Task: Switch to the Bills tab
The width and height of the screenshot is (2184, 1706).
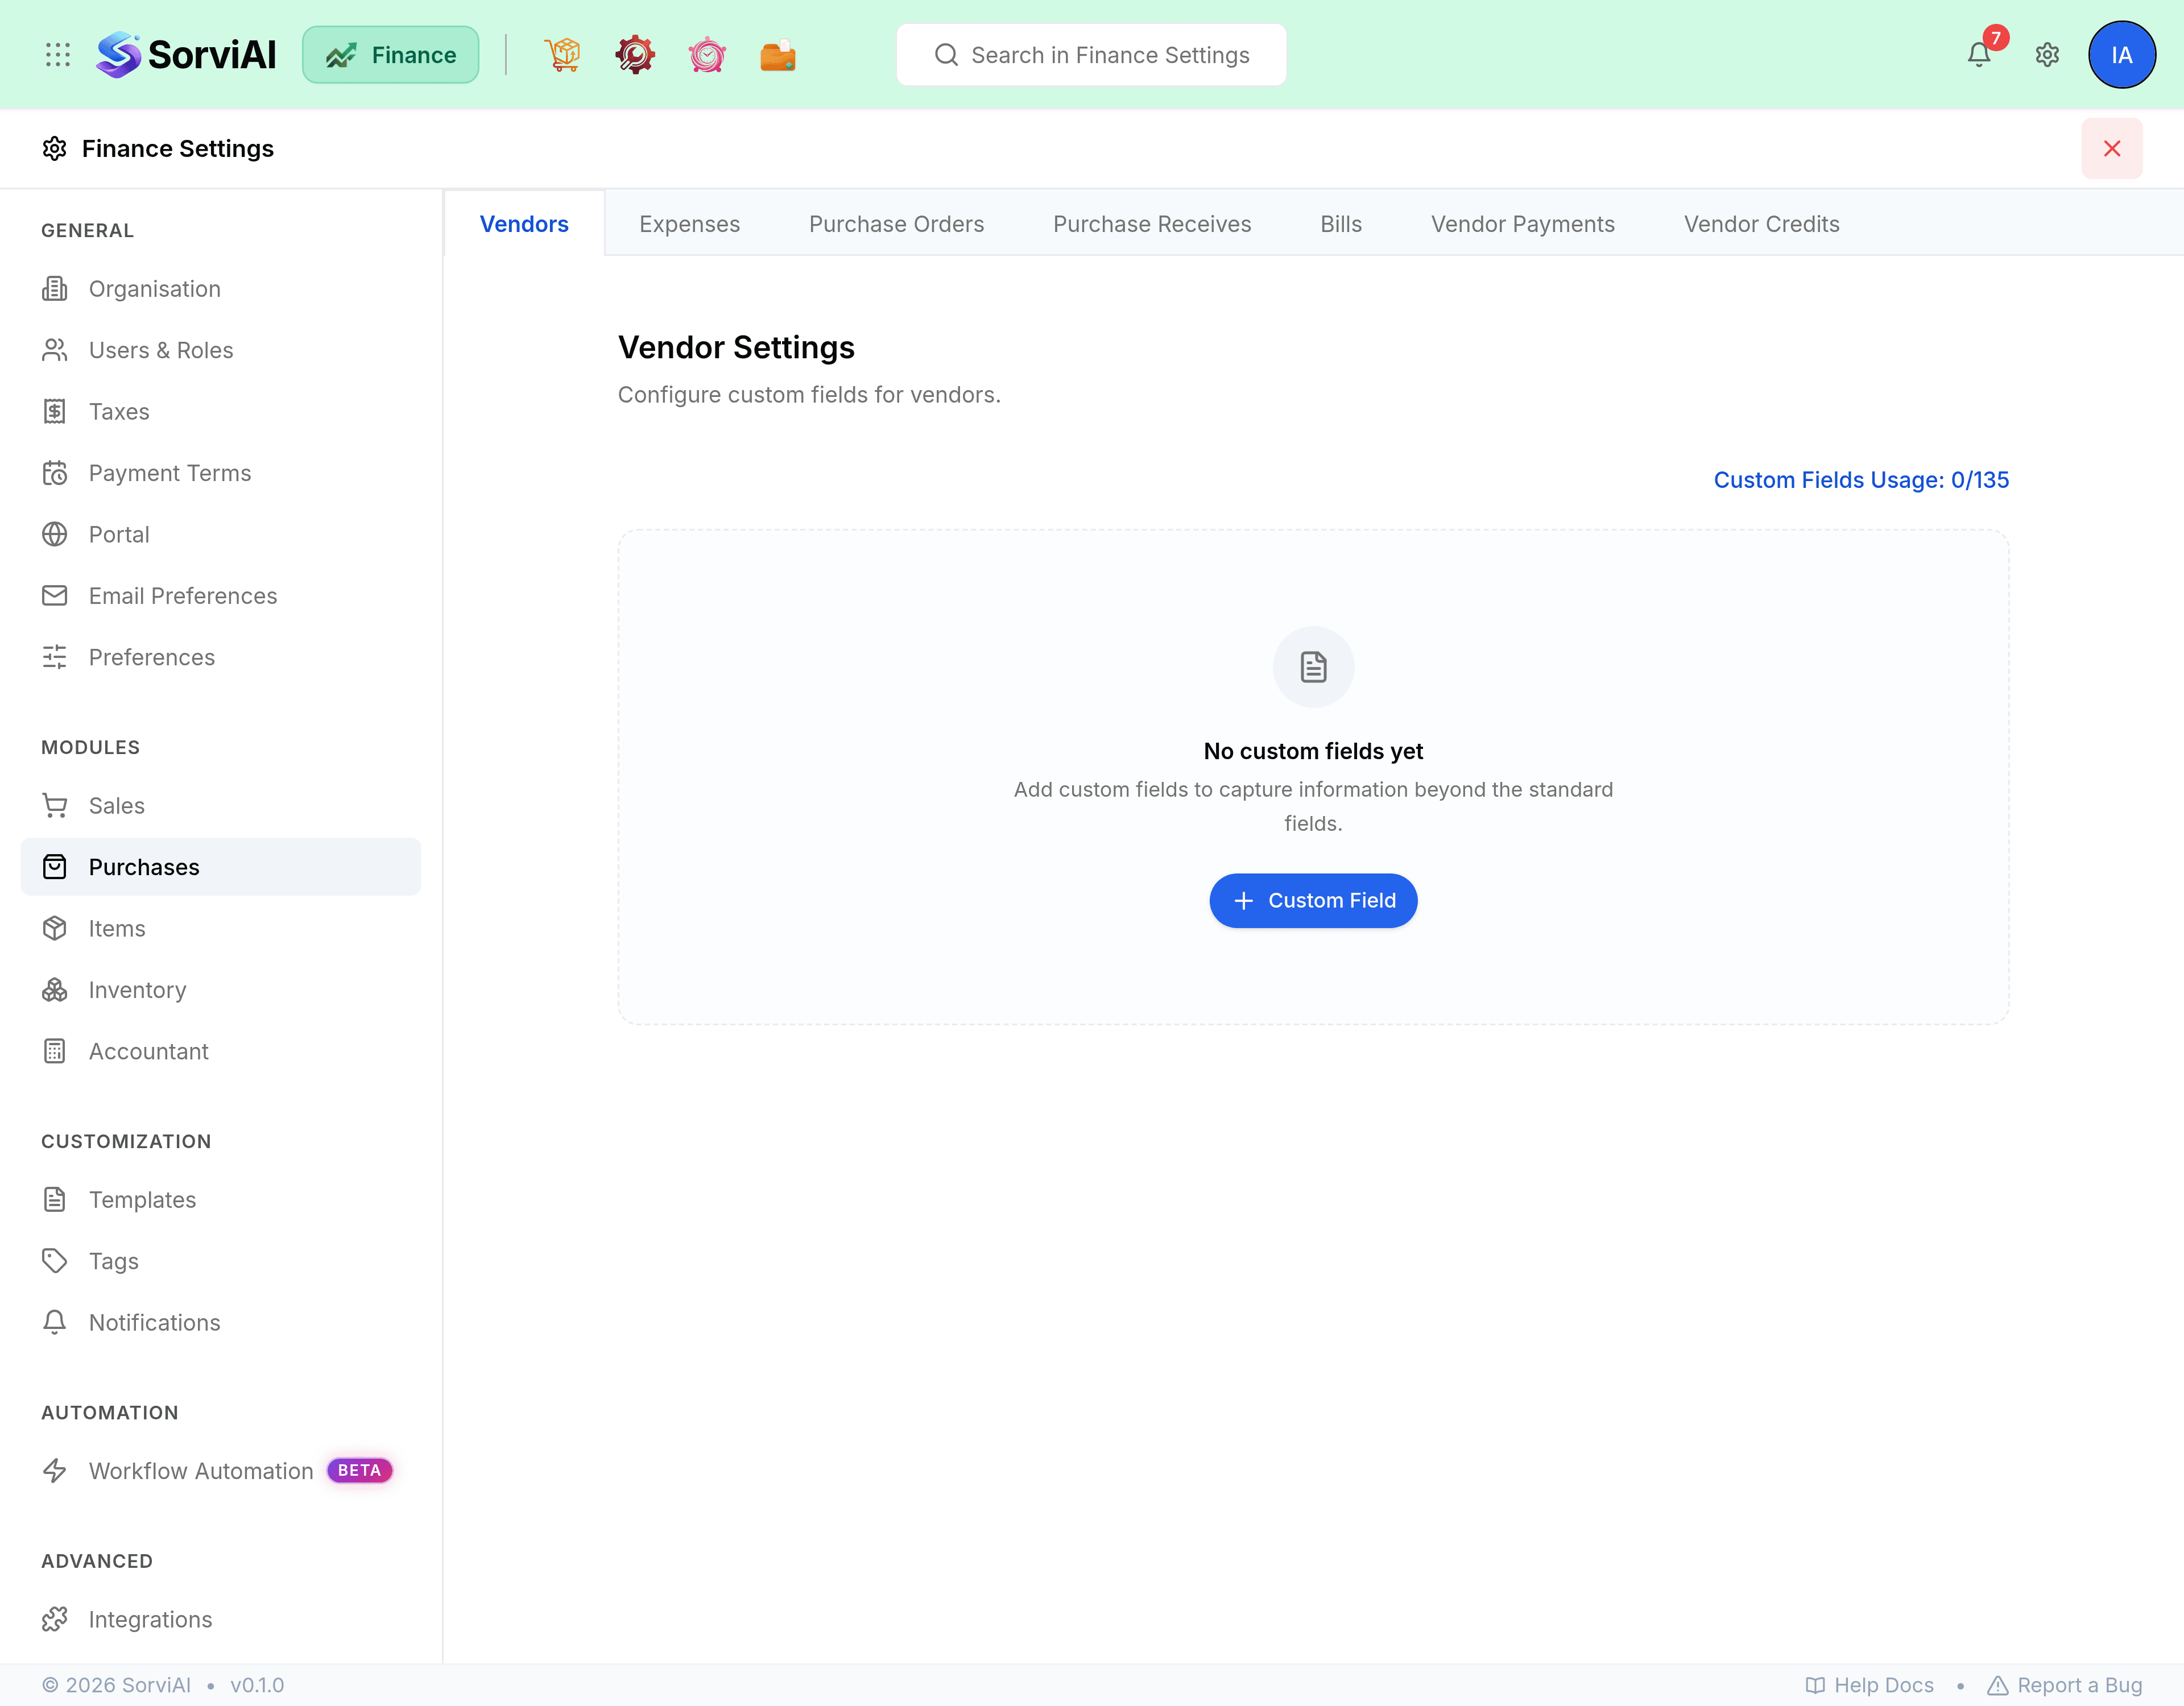Action: pos(1341,224)
